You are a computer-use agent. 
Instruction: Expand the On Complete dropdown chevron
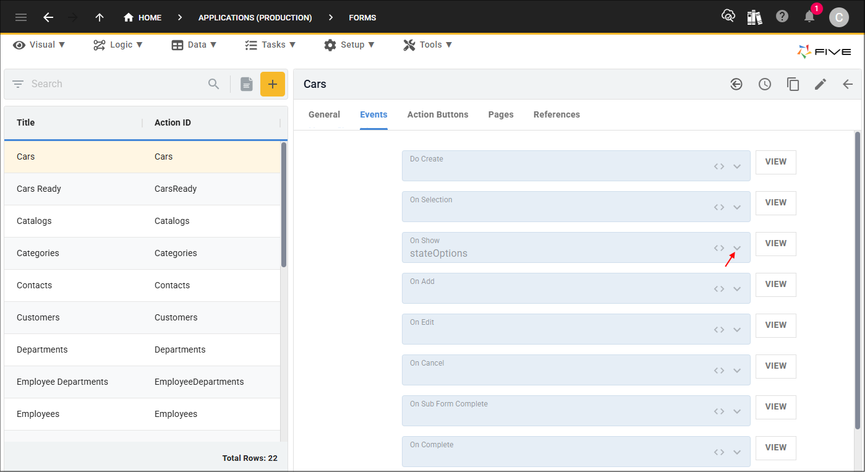[737, 452]
